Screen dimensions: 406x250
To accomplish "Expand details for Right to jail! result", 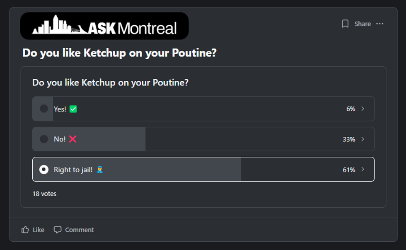I will [x=363, y=169].
